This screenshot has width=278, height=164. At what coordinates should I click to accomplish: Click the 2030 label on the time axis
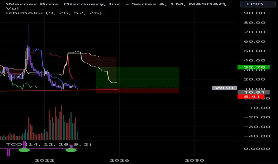click(x=194, y=160)
